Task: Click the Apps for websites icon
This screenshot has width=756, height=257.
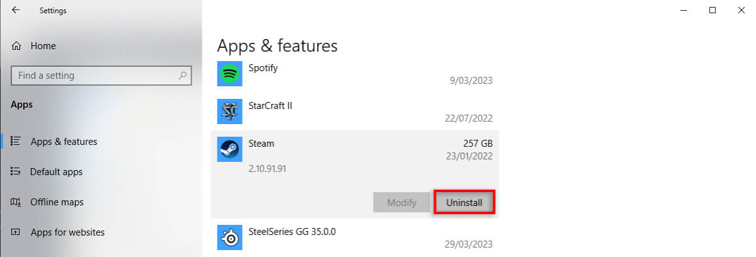Action: click(17, 232)
